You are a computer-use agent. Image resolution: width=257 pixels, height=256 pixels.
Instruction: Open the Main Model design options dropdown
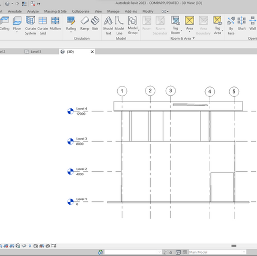pos(244,252)
